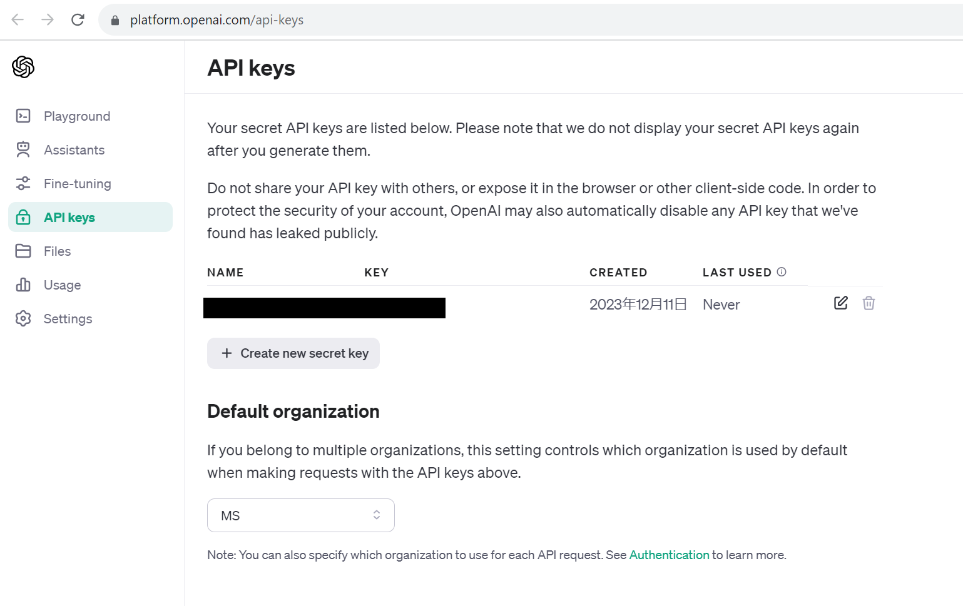Select API keys in the sidebar

(x=90, y=217)
